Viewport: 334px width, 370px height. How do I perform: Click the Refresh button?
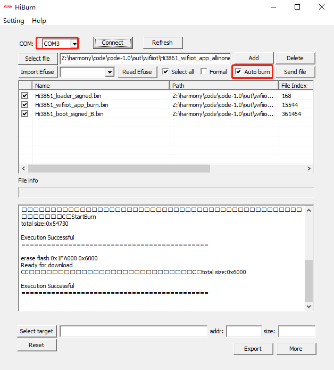[163, 43]
